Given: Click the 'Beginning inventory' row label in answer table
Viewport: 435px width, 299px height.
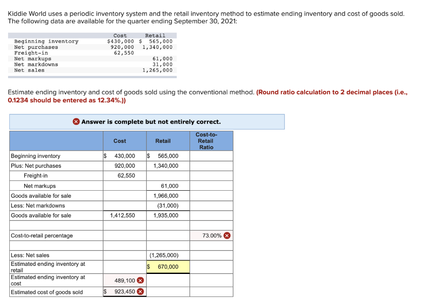Looking at the screenshot, I should [36, 156].
